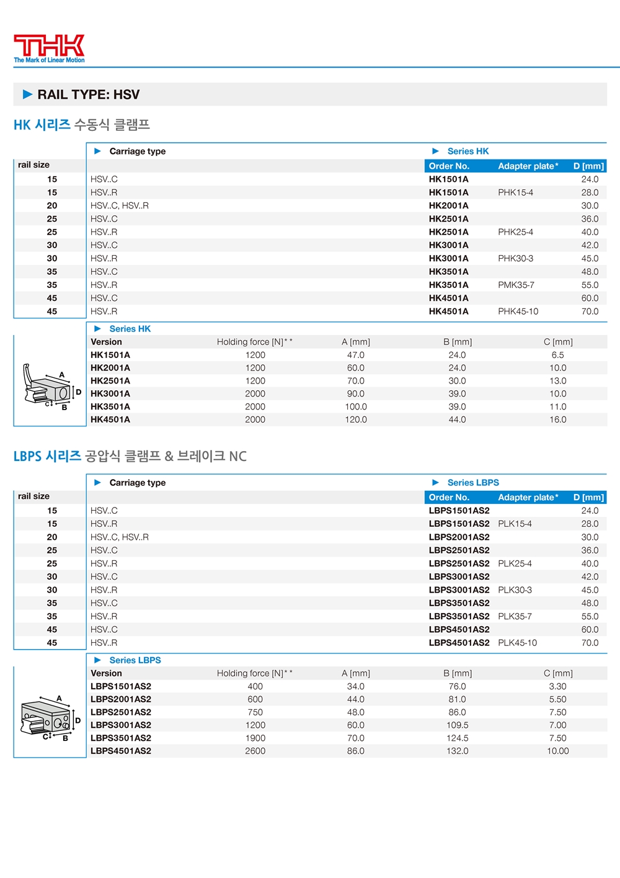Click the B [mm] value 132.0
Screen dimensions: 620x878
(x=458, y=751)
